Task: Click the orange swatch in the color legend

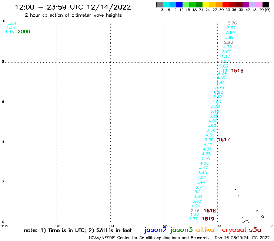Action: pyautogui.click(x=219, y=4)
